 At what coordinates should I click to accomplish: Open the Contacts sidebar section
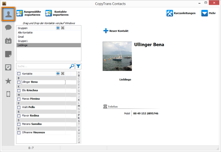click(8, 14)
